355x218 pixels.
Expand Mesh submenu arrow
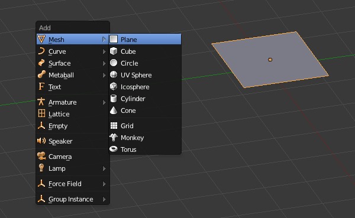coord(104,40)
